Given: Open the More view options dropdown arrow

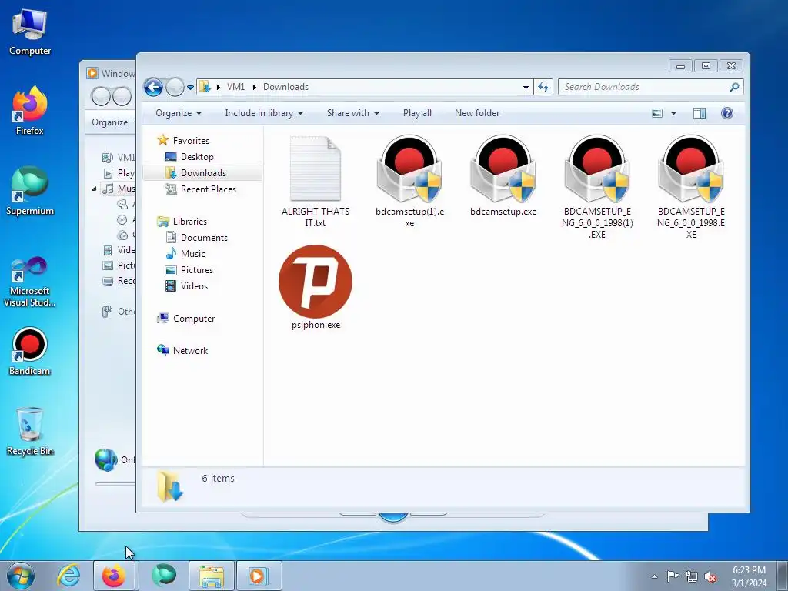Looking at the screenshot, I should click(673, 113).
